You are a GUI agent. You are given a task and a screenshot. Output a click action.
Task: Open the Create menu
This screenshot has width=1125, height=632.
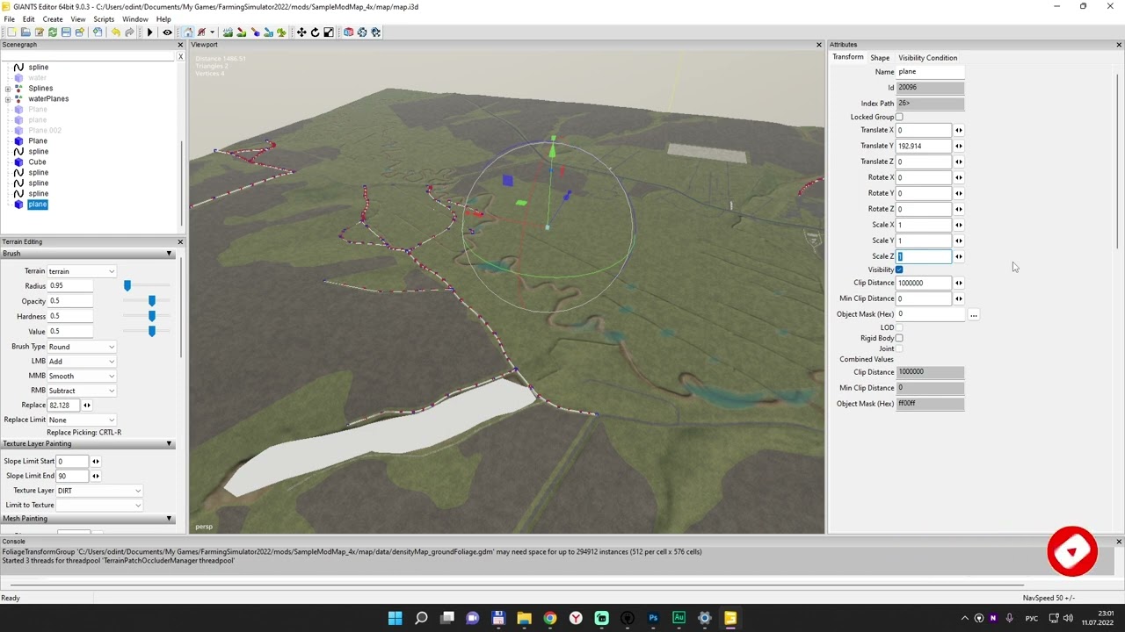(53, 19)
